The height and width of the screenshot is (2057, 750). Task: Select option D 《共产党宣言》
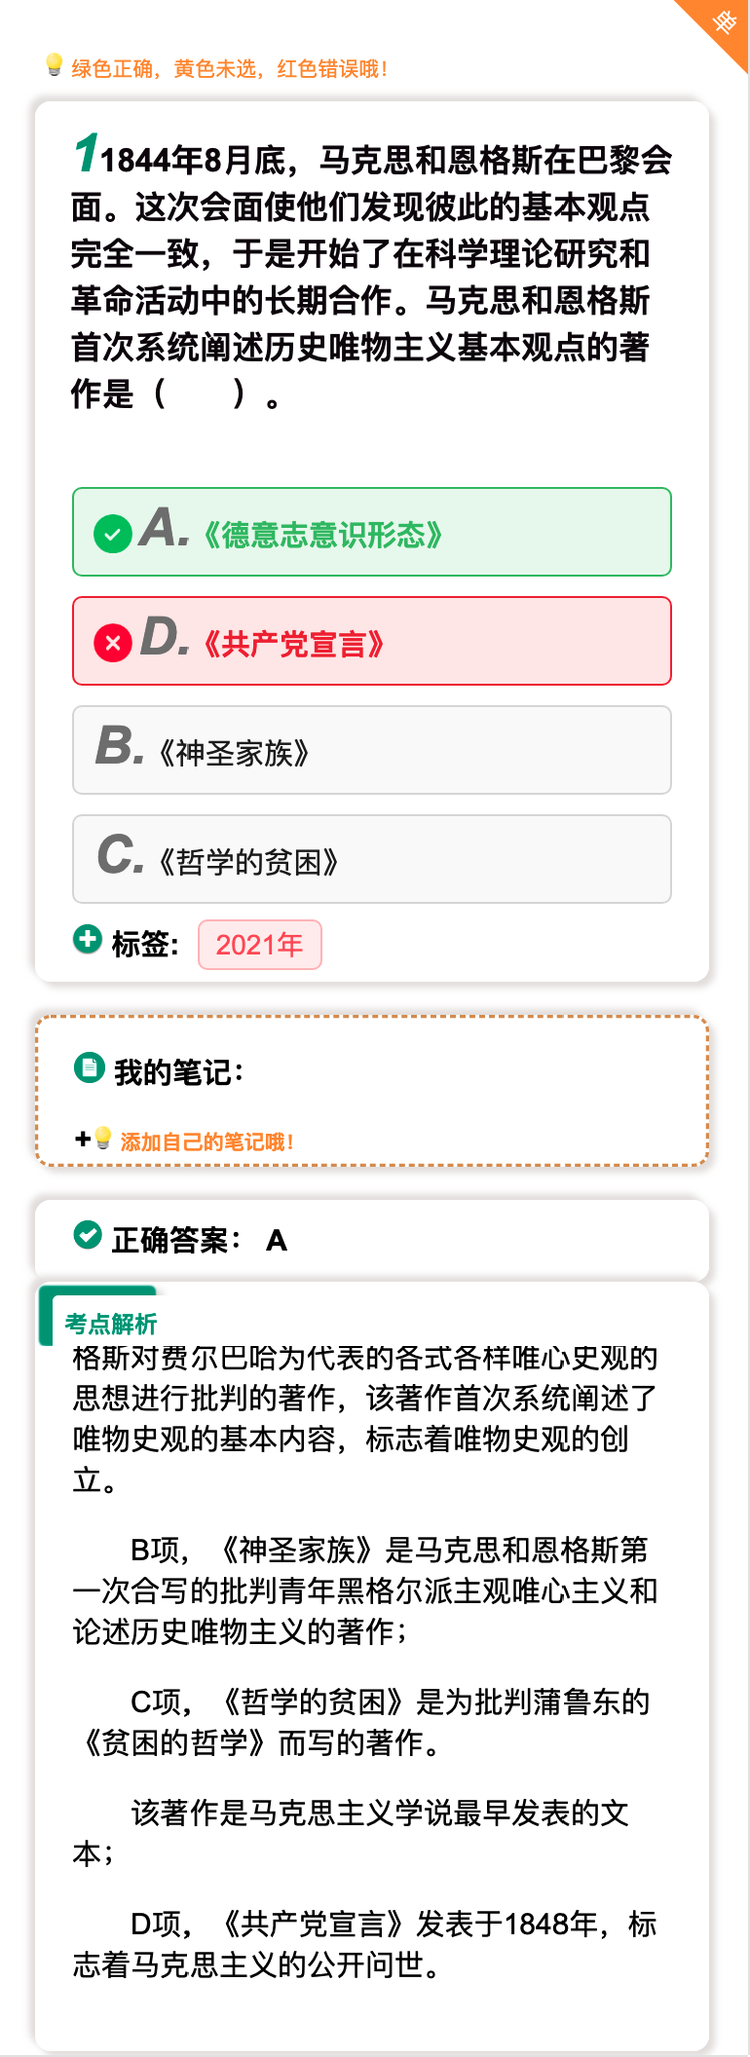tap(372, 641)
